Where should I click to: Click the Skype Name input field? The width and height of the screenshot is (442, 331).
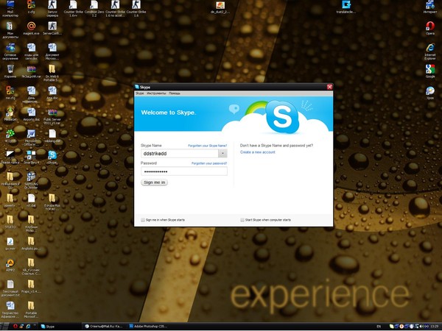(180, 154)
